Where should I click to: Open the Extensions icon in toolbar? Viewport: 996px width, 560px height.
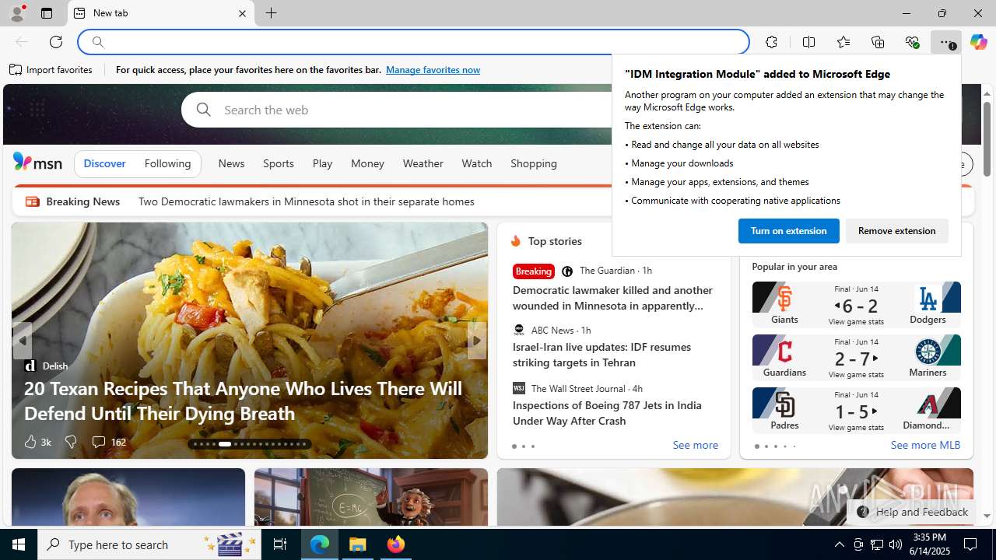tap(771, 42)
